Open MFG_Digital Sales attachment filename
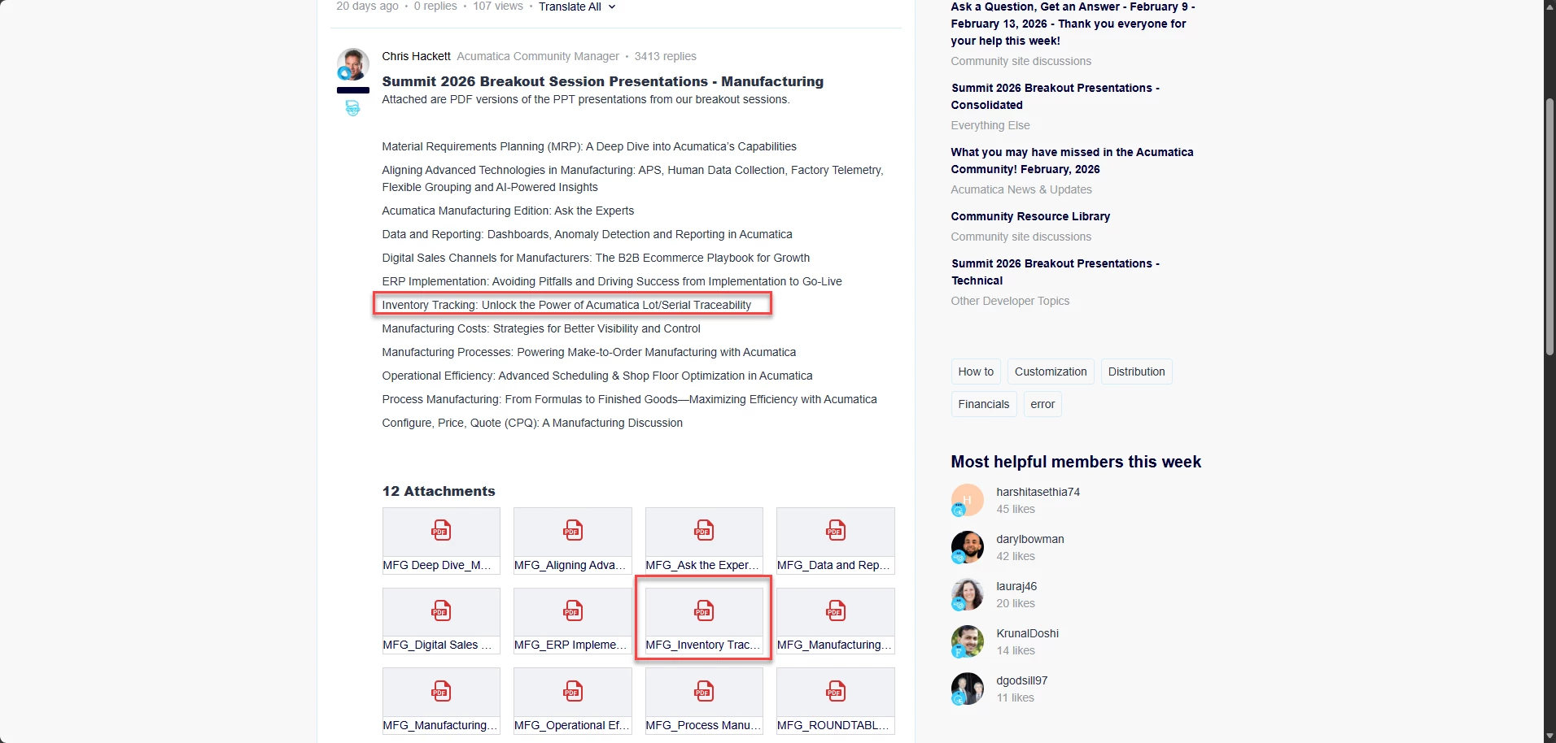Screen dimensions: 1556x743 (437, 645)
